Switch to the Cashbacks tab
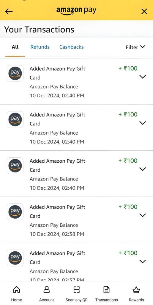Viewport: 153px width, 305px height. [x=71, y=47]
